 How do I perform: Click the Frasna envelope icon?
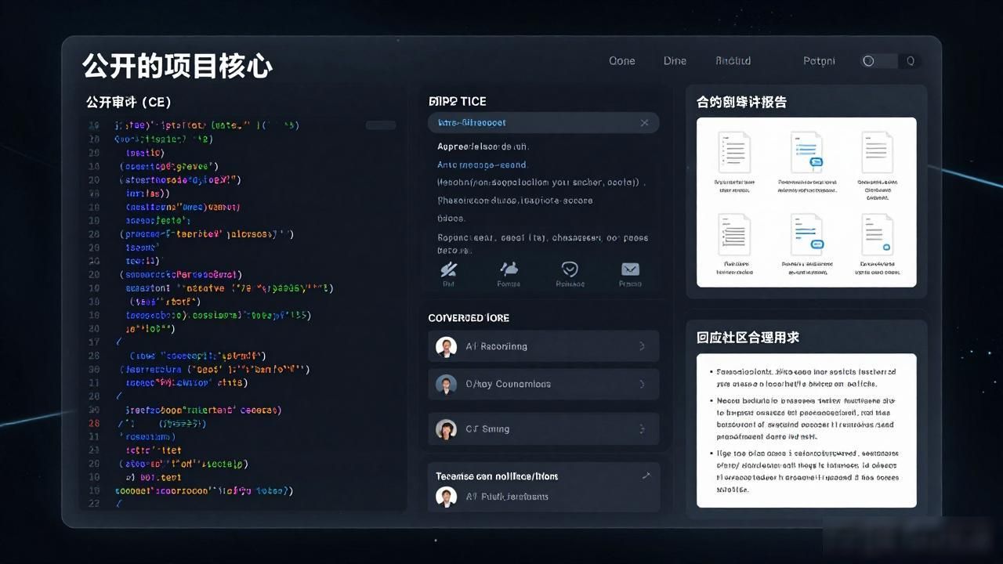(x=630, y=269)
